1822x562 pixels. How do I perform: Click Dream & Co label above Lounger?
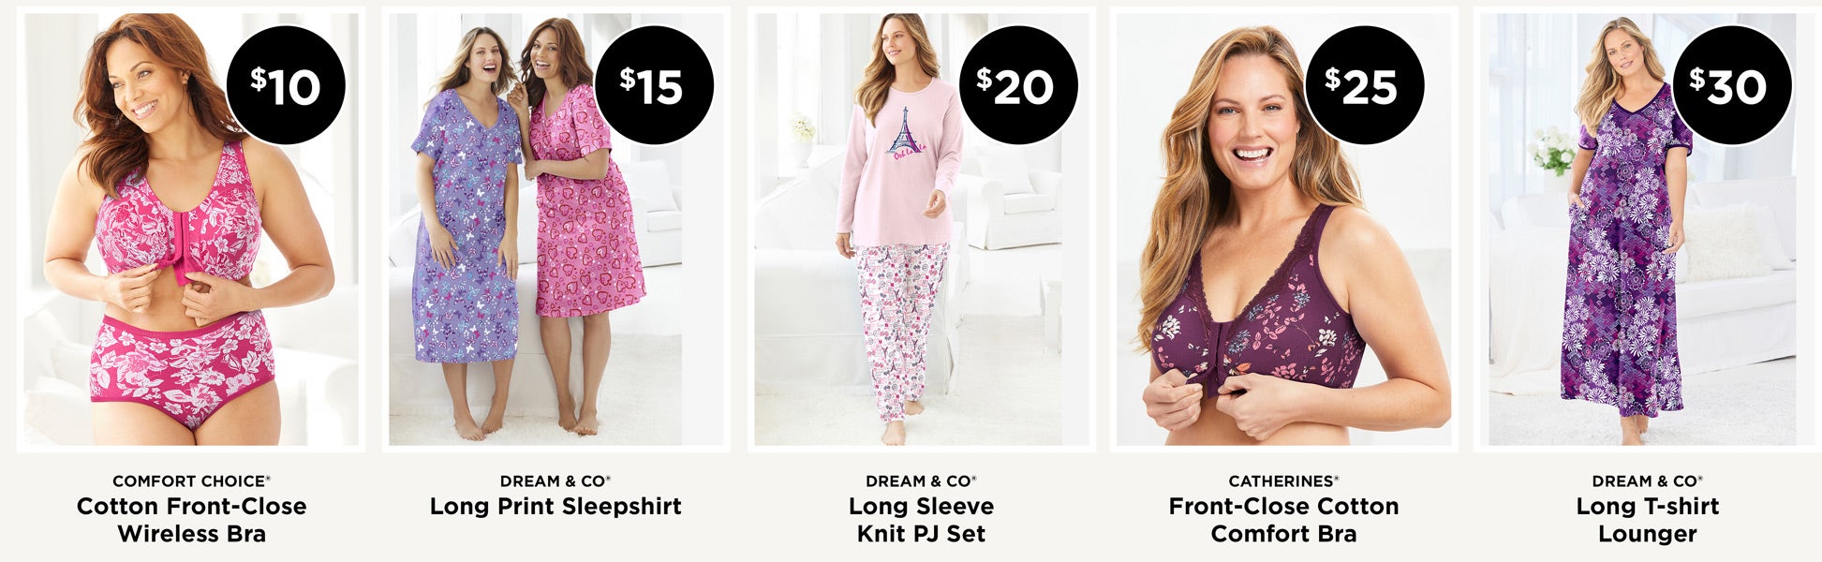coord(1647,481)
